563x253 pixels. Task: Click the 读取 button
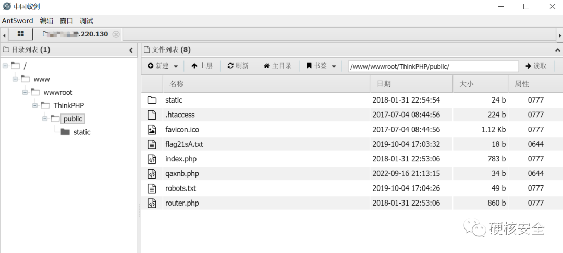[536, 66]
